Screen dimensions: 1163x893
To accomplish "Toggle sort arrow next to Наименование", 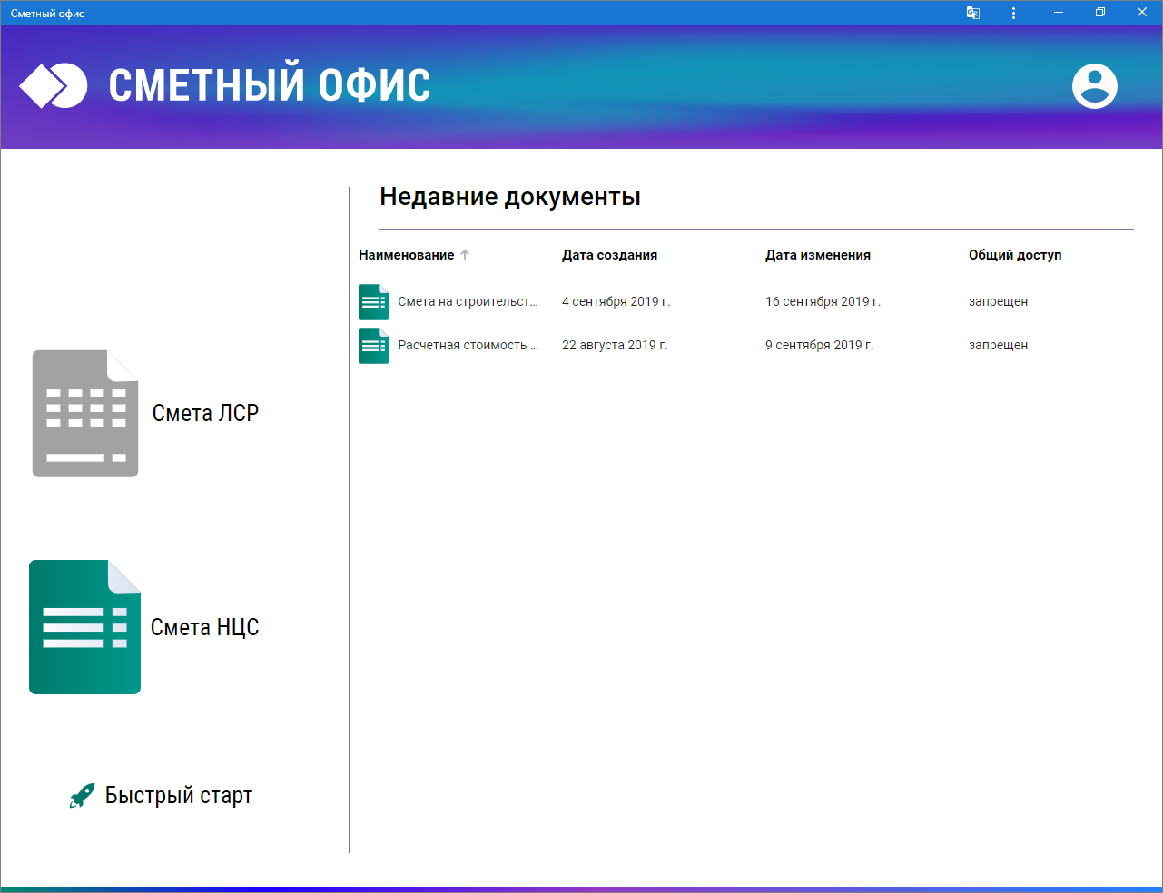I will click(x=465, y=255).
